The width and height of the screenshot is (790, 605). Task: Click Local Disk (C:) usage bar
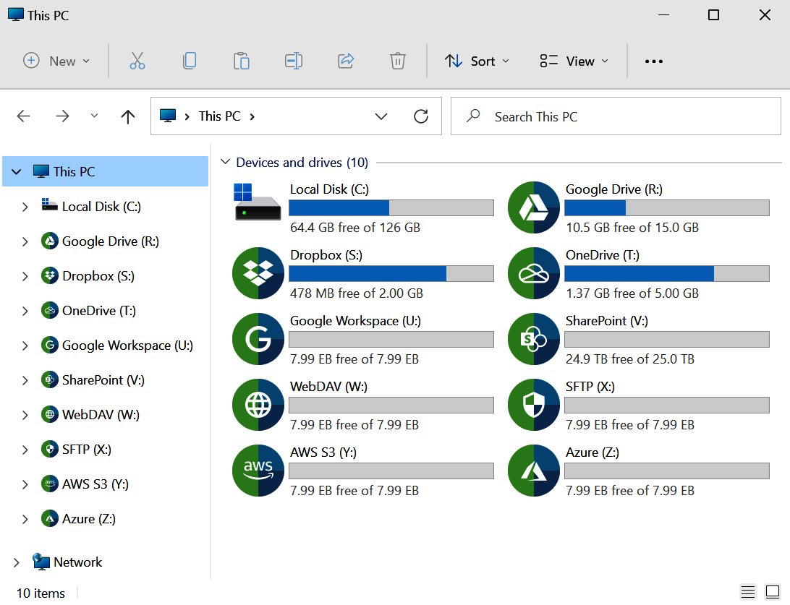(x=391, y=207)
